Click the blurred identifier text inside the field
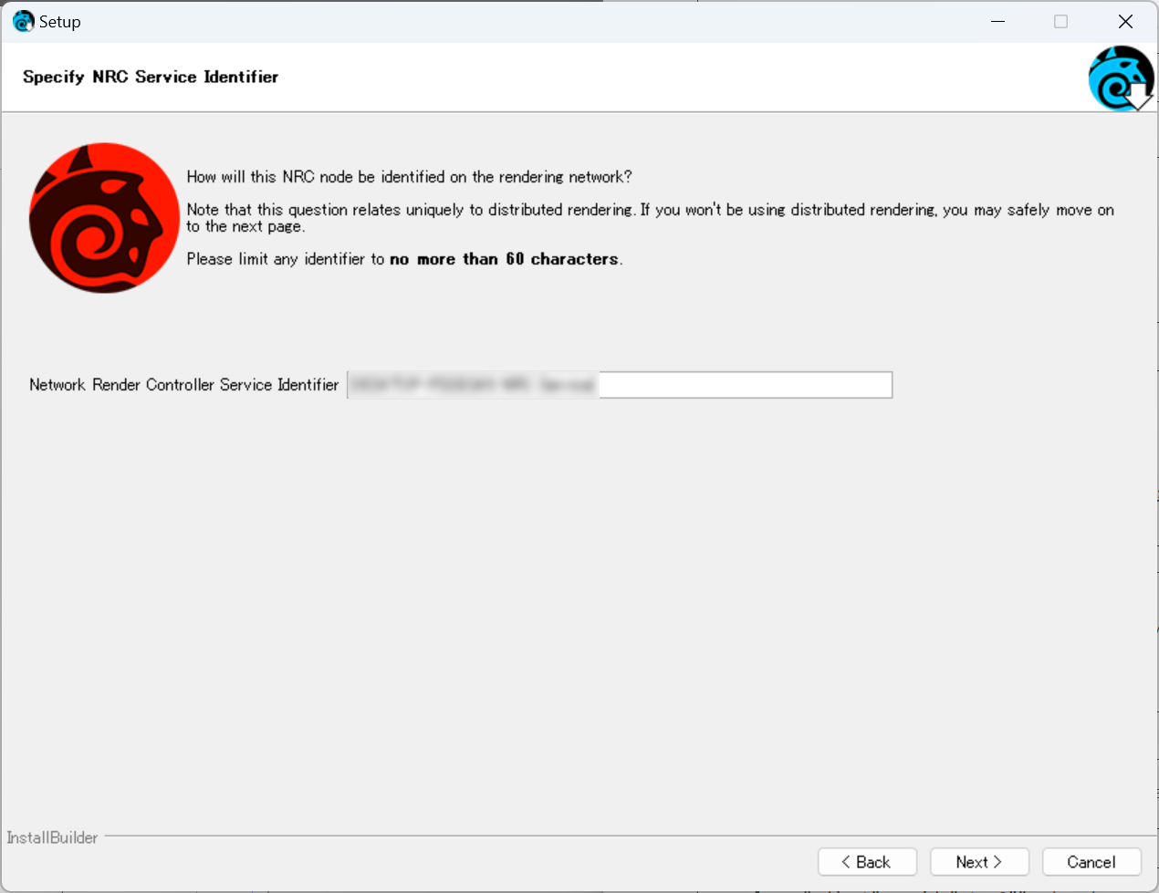The height and width of the screenshot is (893, 1159). tap(473, 385)
